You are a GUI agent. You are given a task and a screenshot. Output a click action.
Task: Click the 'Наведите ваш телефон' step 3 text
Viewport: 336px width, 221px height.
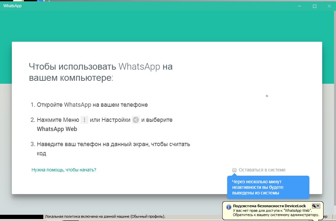tap(113, 149)
